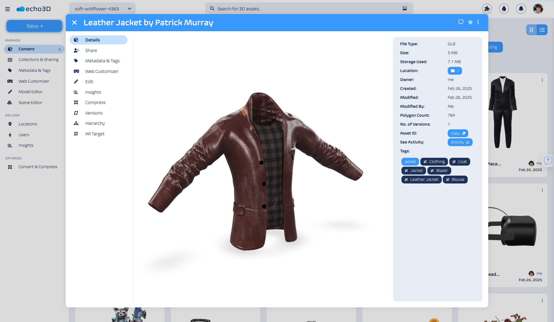This screenshot has height=322, width=554.
Task: Switch to list view
Action: coord(542,30)
